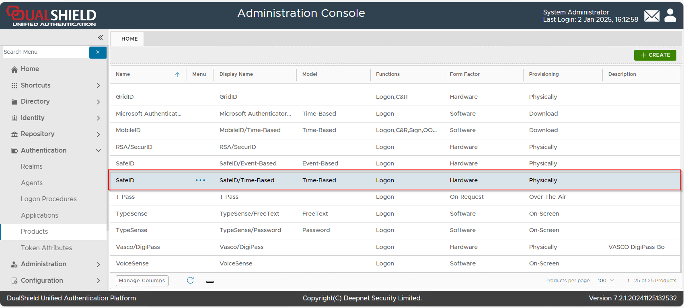Click the Name column sort arrow
The image size is (684, 308).
[x=177, y=75]
